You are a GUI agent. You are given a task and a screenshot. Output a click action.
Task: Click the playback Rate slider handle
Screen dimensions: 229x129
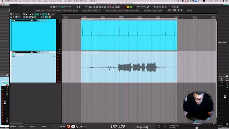click(x=196, y=128)
